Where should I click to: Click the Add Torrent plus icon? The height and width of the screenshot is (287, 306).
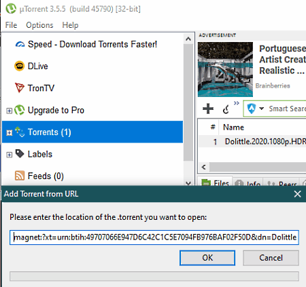tap(208, 109)
